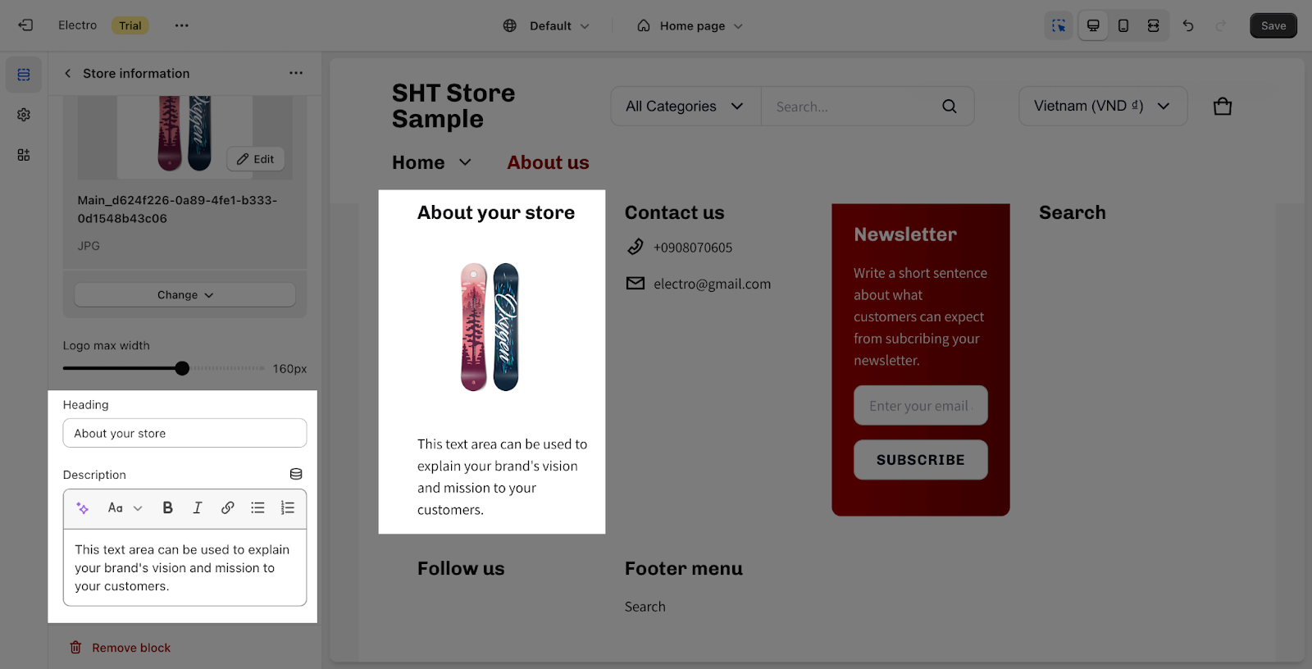Connect dynamic source for Description
This screenshot has width=1312, height=669.
(x=296, y=475)
